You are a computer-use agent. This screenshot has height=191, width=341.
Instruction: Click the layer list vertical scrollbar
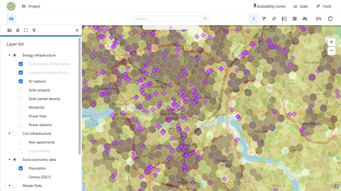coord(79,96)
